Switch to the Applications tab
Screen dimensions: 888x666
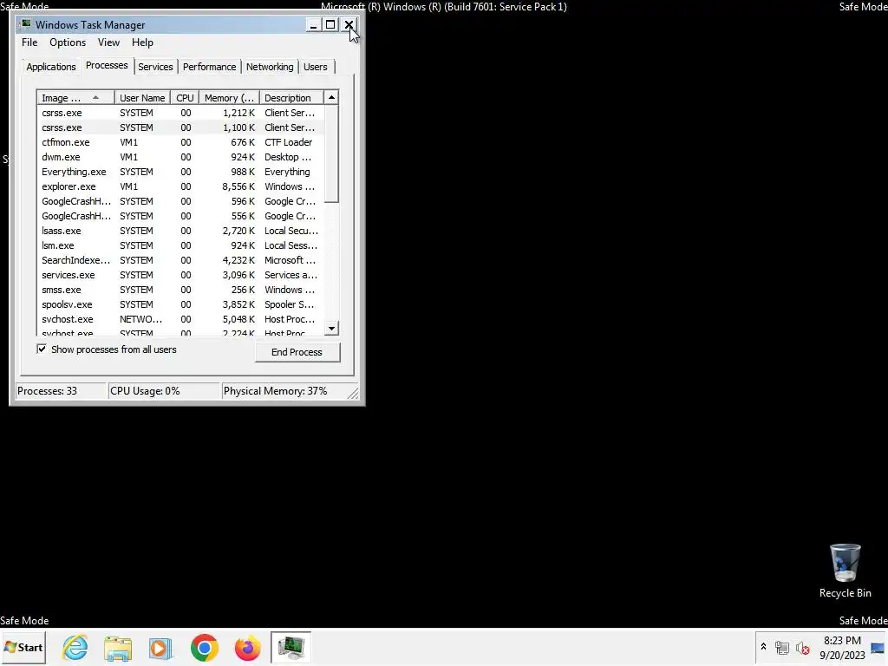51,67
